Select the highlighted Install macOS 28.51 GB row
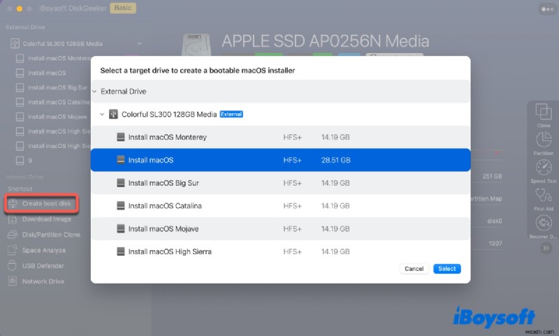Viewport: 559px width, 336px height. [281, 160]
